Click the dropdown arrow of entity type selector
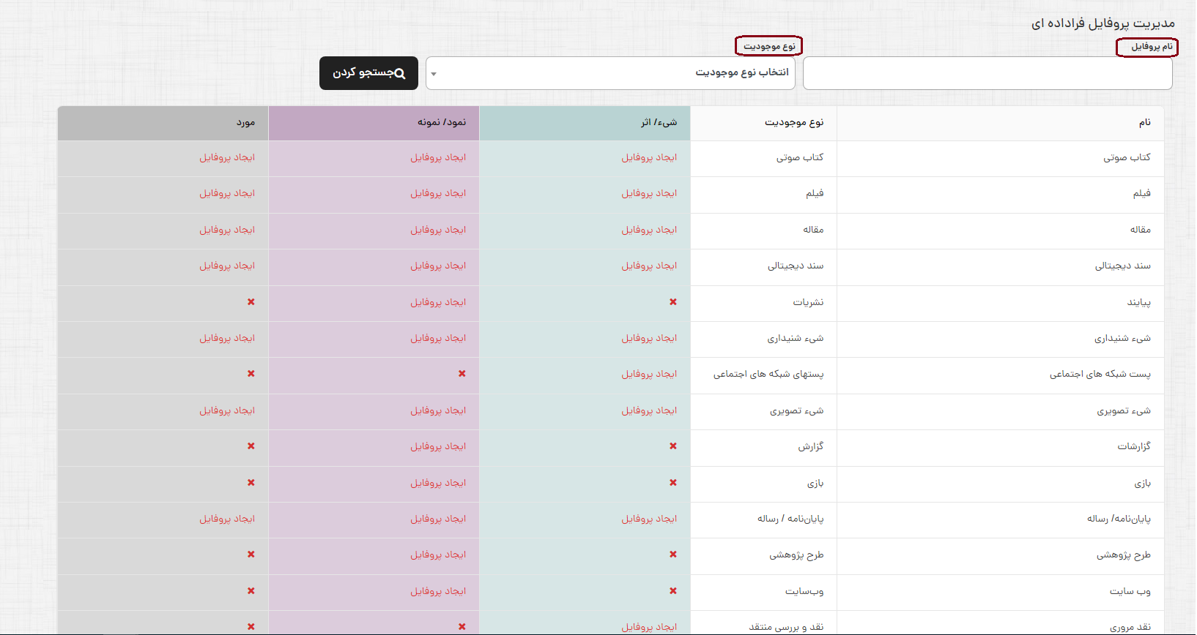The width and height of the screenshot is (1197, 635). [434, 74]
